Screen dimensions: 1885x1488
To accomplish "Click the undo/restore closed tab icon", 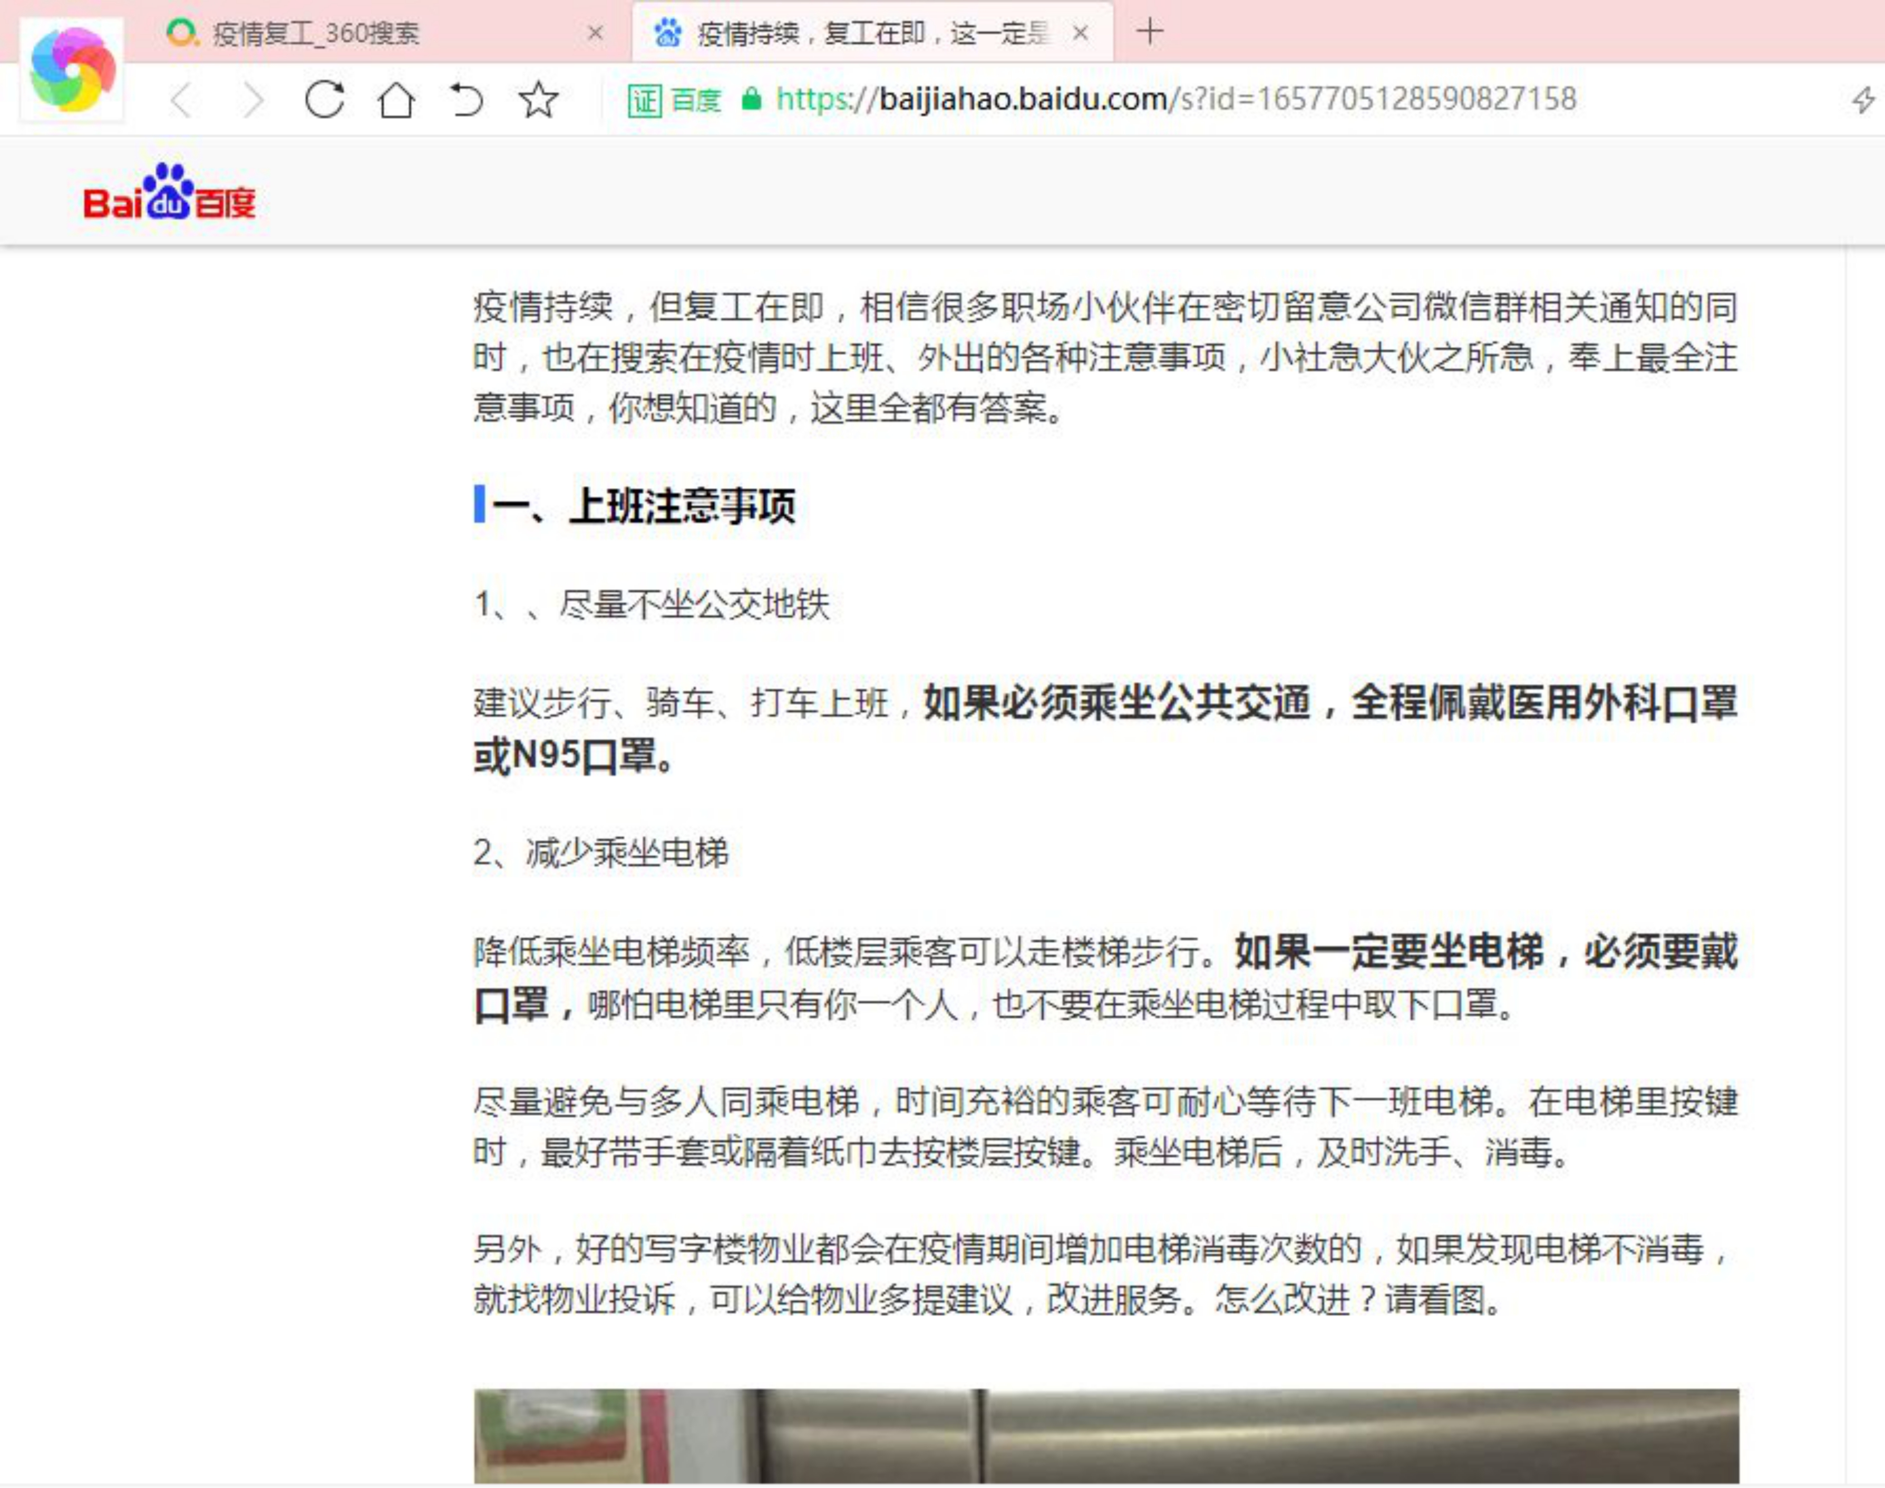I will 467,99.
